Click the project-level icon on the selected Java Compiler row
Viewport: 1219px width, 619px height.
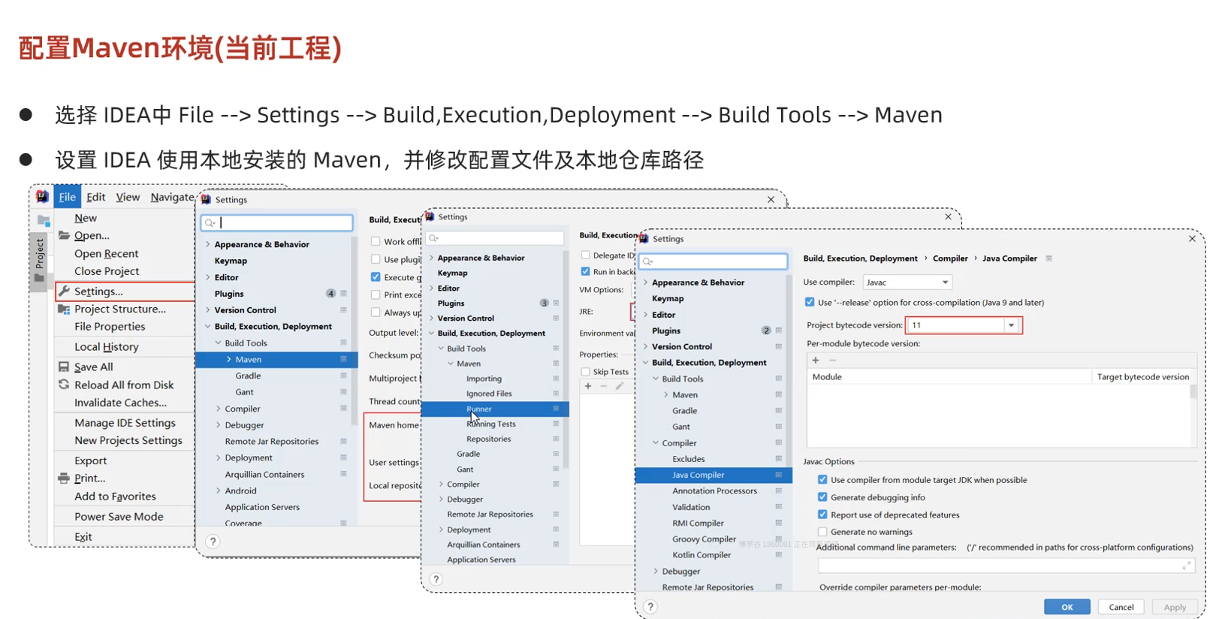[778, 475]
